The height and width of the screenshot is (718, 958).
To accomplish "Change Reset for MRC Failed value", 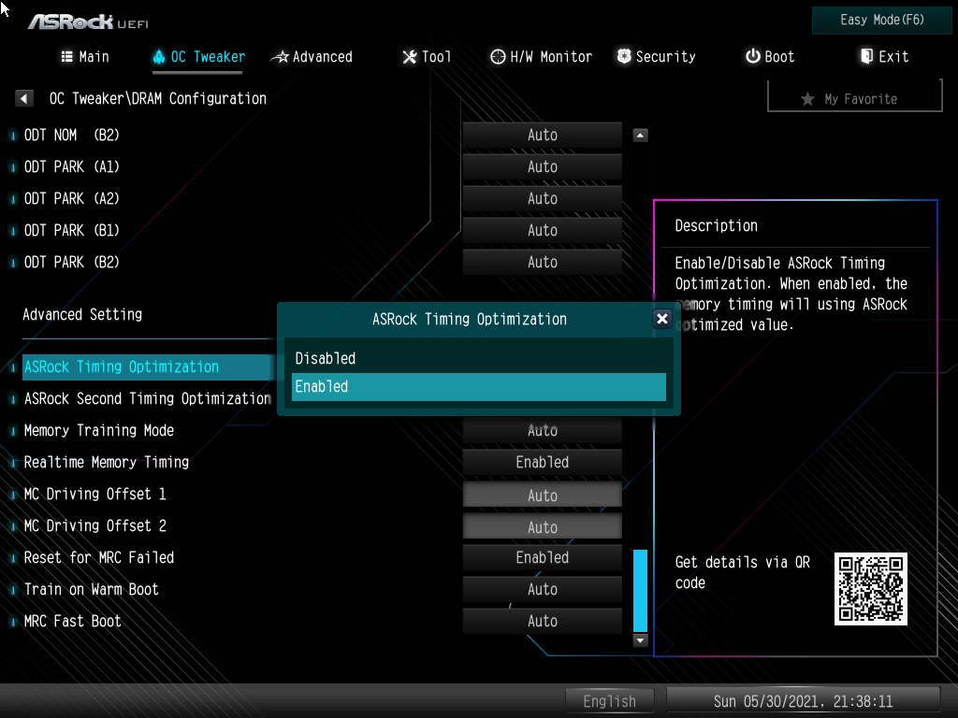I will pos(543,557).
